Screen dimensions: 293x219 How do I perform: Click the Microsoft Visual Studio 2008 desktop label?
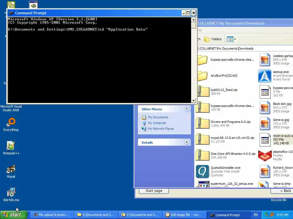pyautogui.click(x=11, y=108)
